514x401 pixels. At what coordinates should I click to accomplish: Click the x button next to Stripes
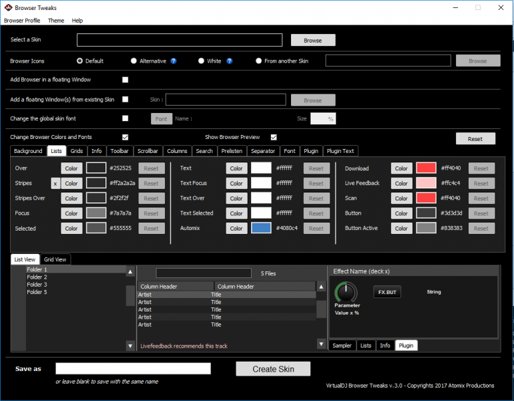point(55,183)
